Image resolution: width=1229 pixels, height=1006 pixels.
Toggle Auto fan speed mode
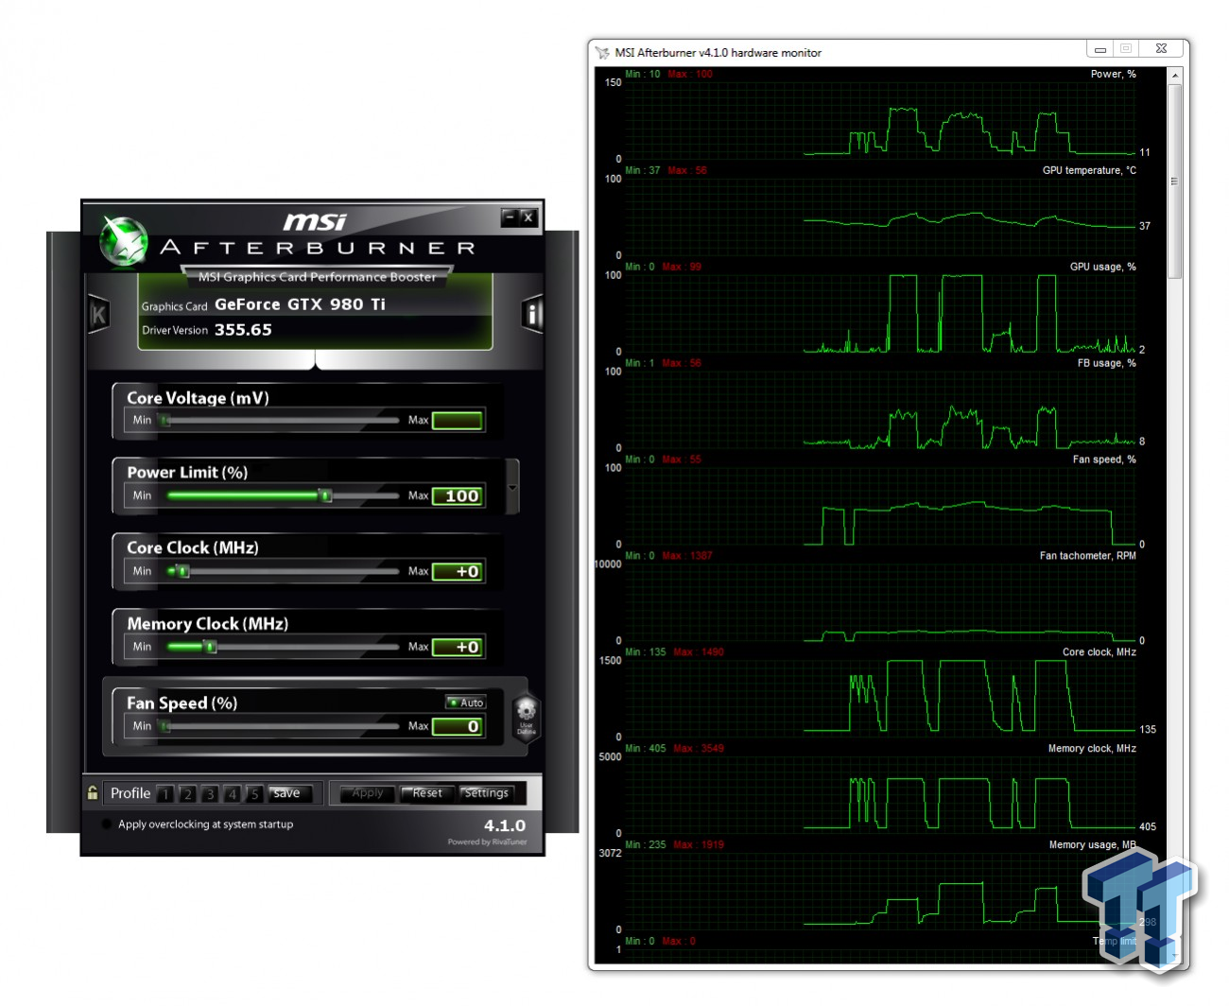(466, 702)
